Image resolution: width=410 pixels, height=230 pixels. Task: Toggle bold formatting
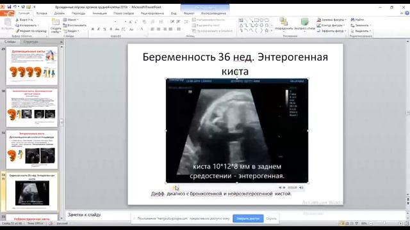point(92,29)
